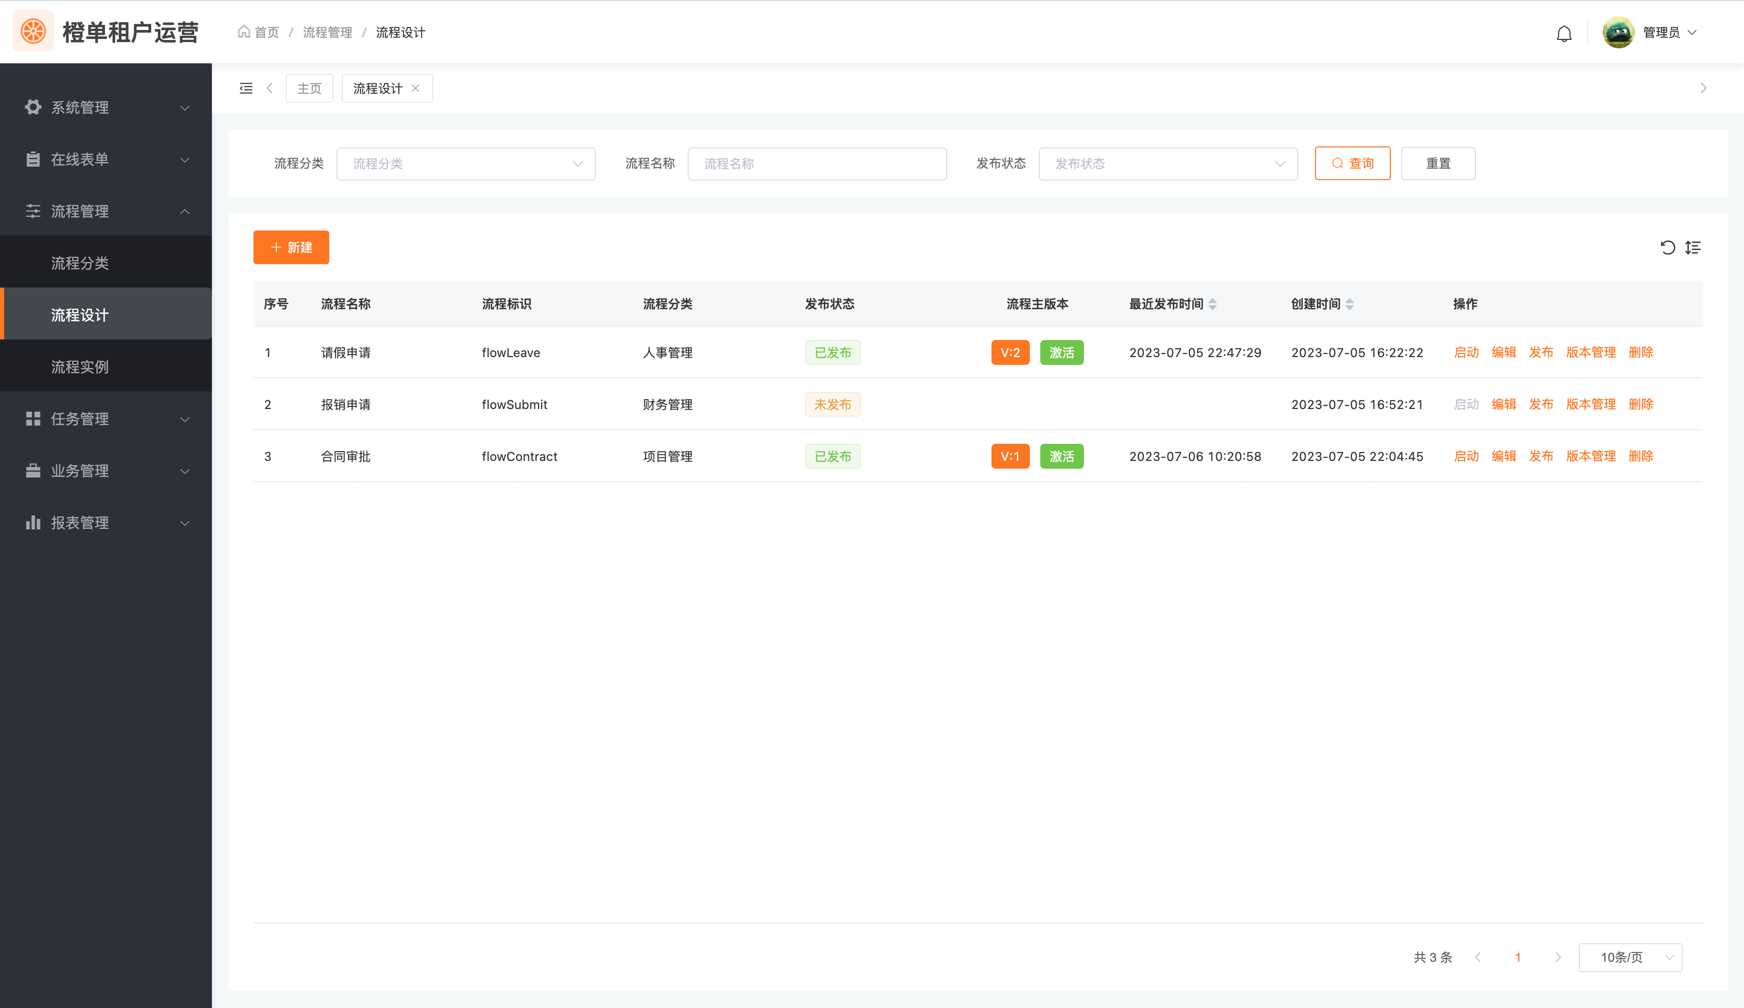1744x1008 pixels.
Task: Click the notification bell icon
Action: coord(1563,33)
